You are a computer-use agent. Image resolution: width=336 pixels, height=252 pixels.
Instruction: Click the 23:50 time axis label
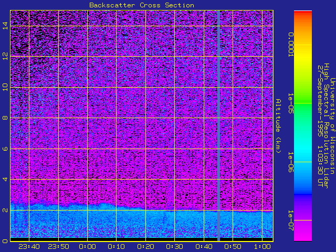click(58, 247)
